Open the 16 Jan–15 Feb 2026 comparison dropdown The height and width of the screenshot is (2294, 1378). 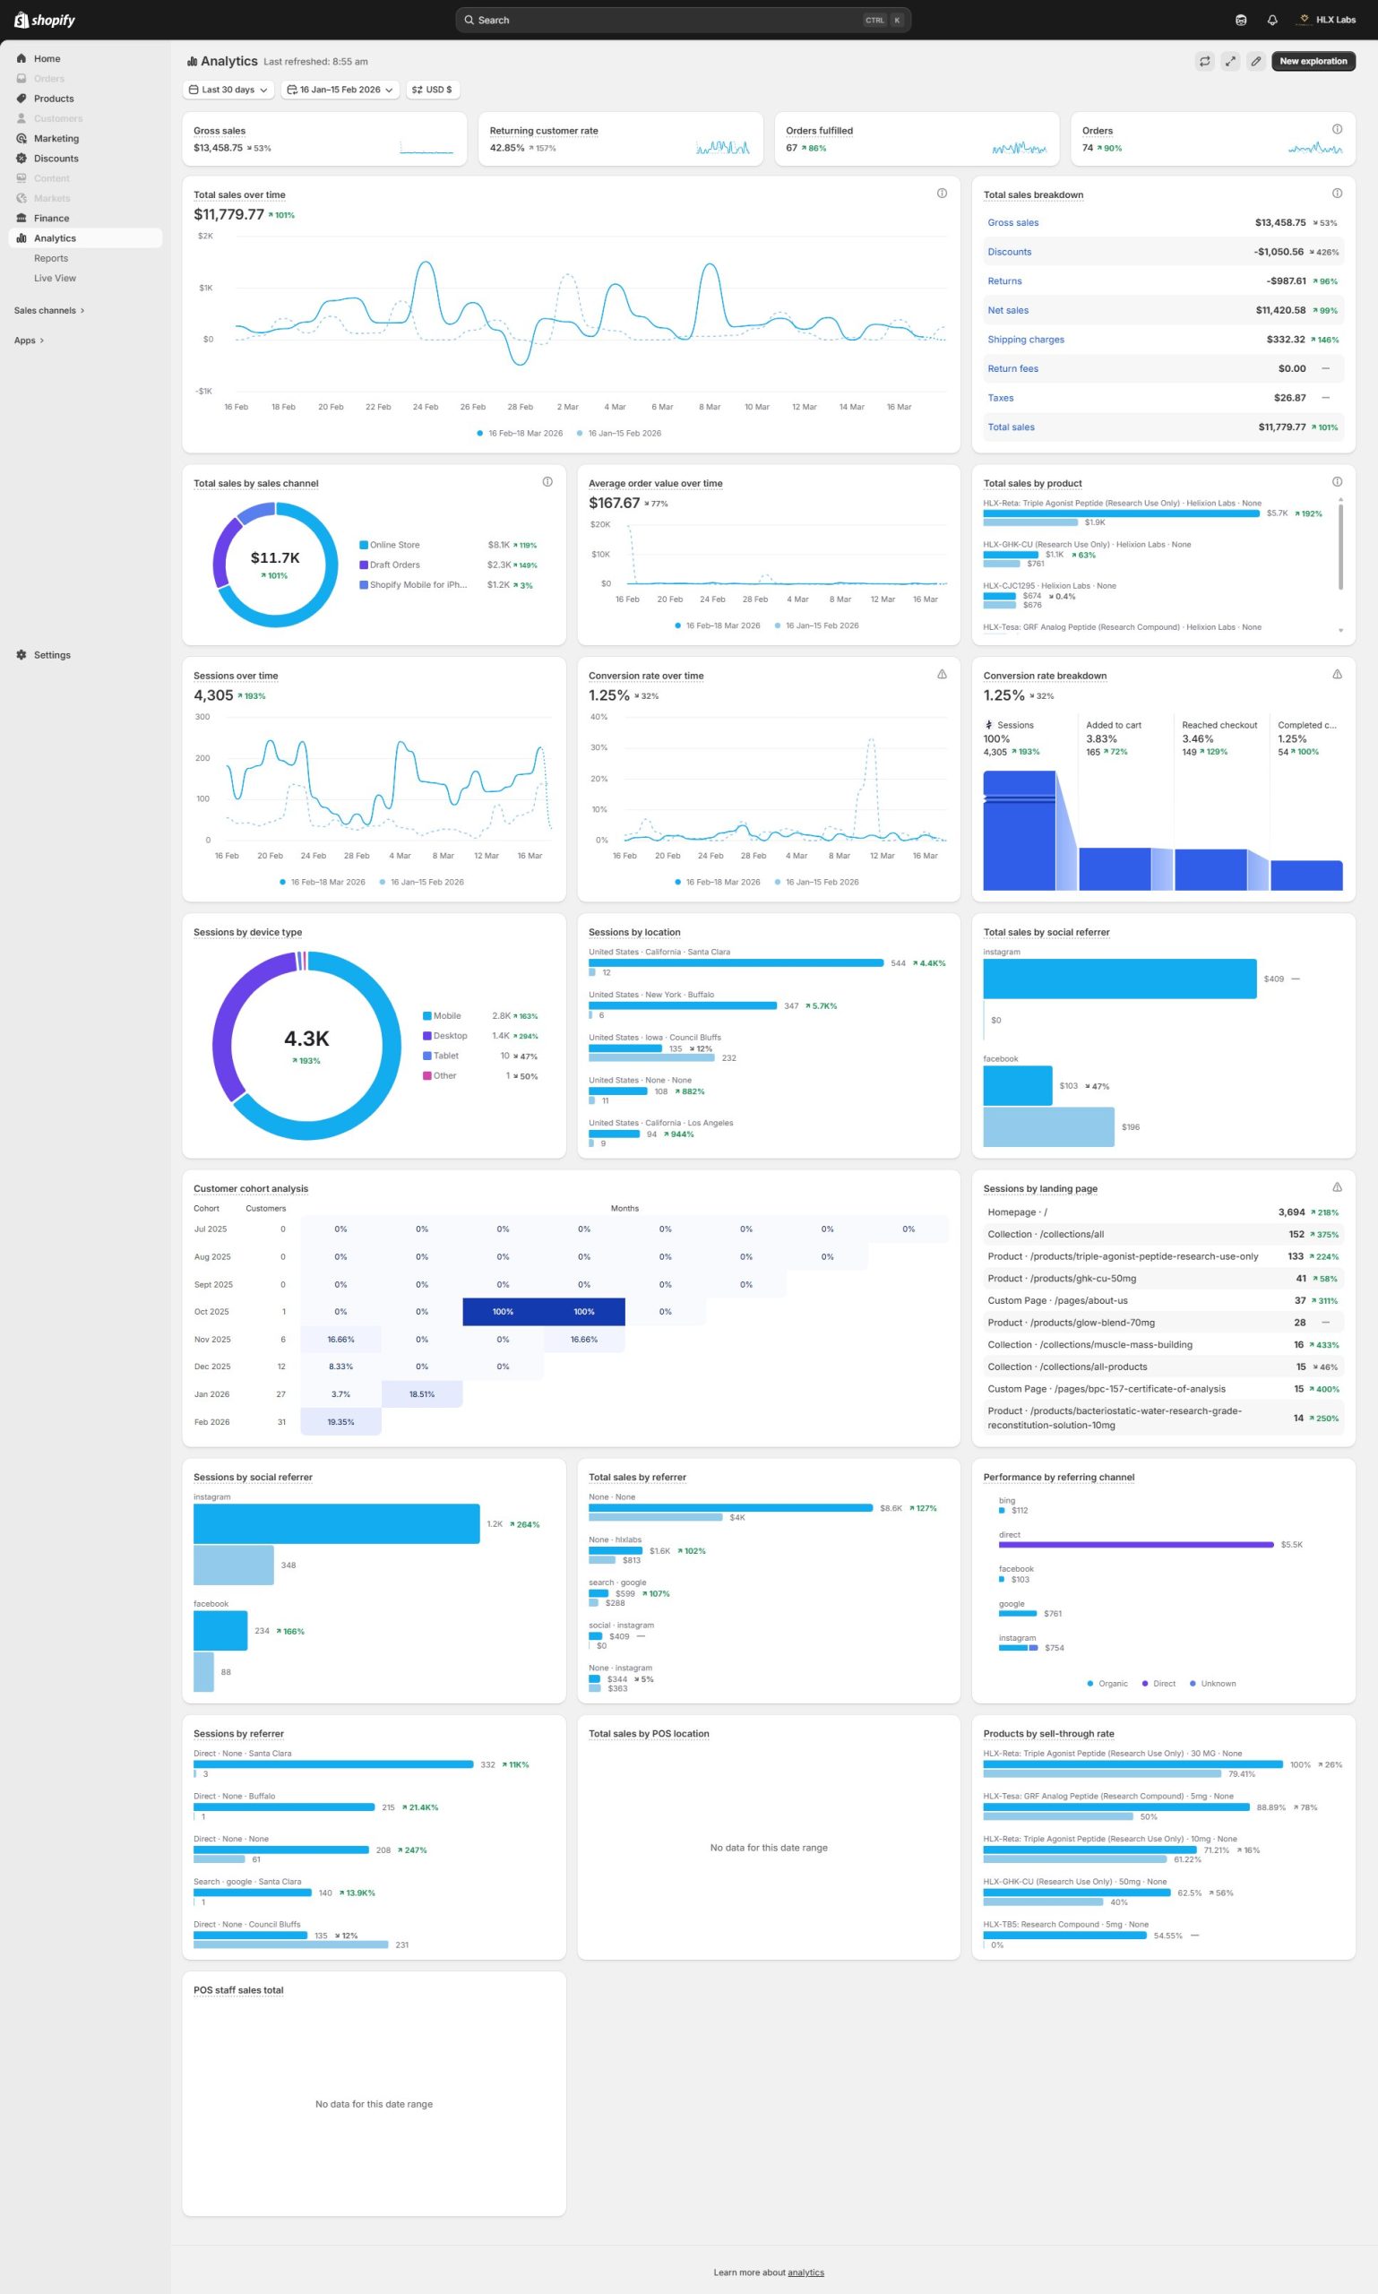pos(340,91)
